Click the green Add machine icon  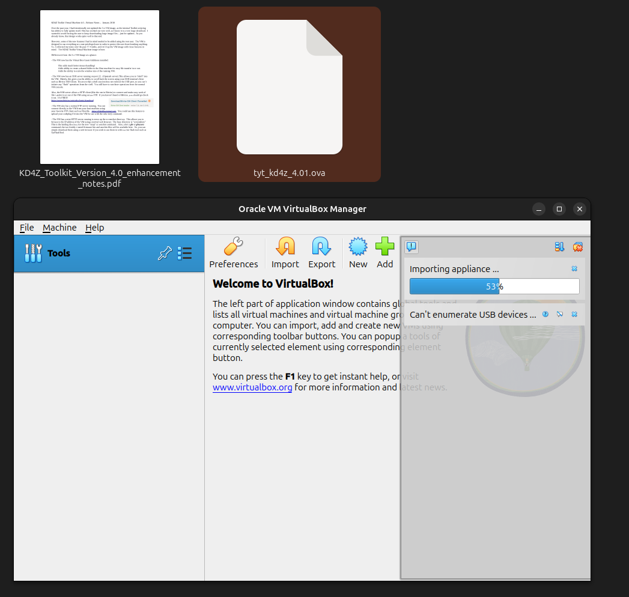384,253
